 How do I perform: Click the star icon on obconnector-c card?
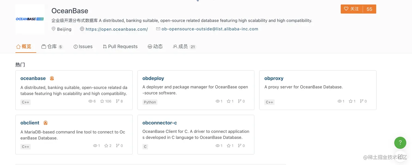[229, 146]
